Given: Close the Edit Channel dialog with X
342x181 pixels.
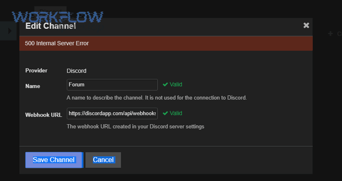Looking at the screenshot, I should pos(306,25).
